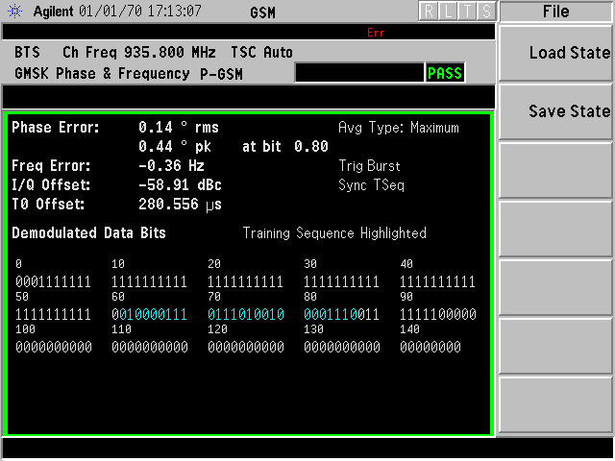This screenshot has height=461, width=615.
Task: Click the Avg Type: Maximum label
Action: (x=398, y=127)
